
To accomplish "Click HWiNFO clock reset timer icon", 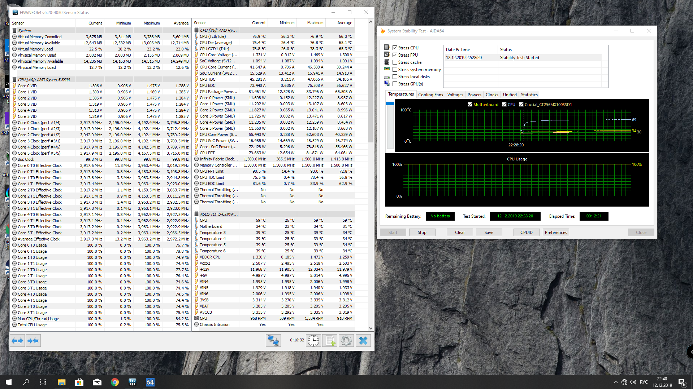I will click(313, 341).
